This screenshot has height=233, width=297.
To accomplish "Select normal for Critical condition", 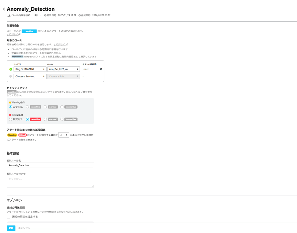I will pyautogui.click(x=46, y=119).
